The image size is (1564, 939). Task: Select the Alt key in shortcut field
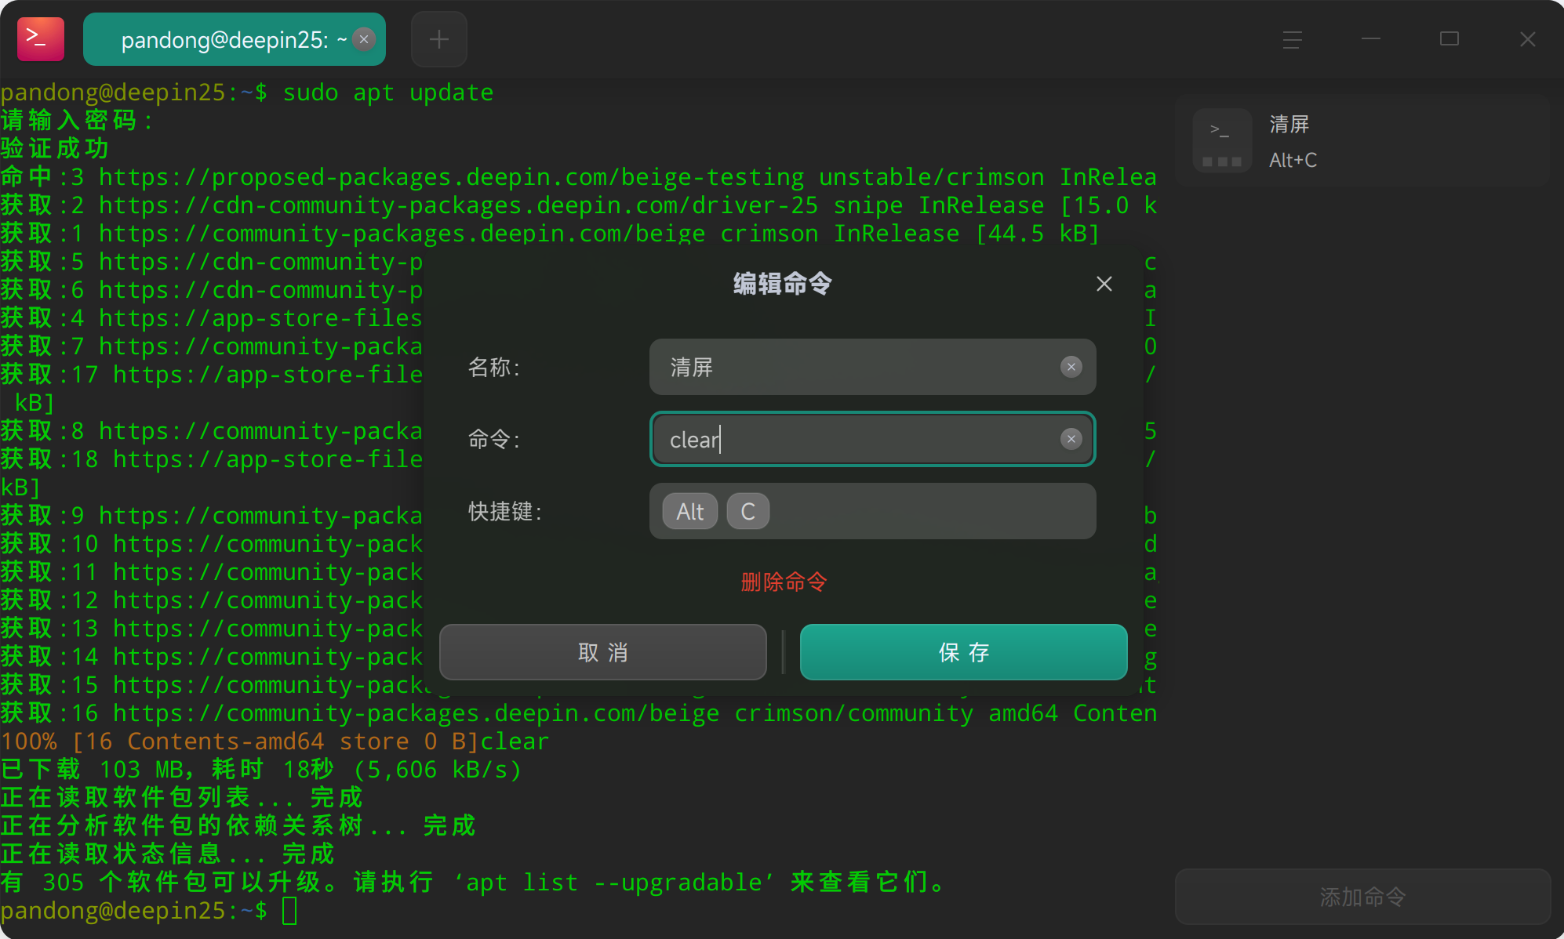[x=690, y=512]
